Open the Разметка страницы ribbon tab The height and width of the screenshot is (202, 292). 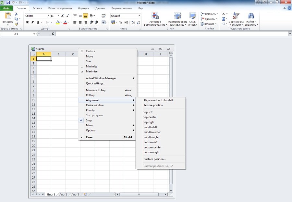tap(60, 8)
